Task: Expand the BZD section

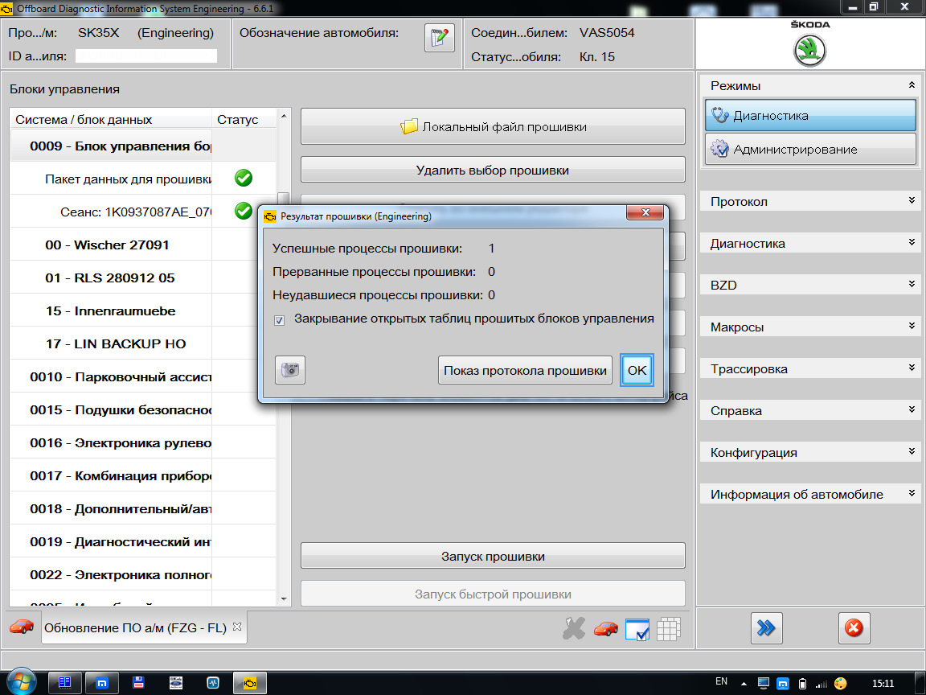Action: pyautogui.click(x=912, y=284)
